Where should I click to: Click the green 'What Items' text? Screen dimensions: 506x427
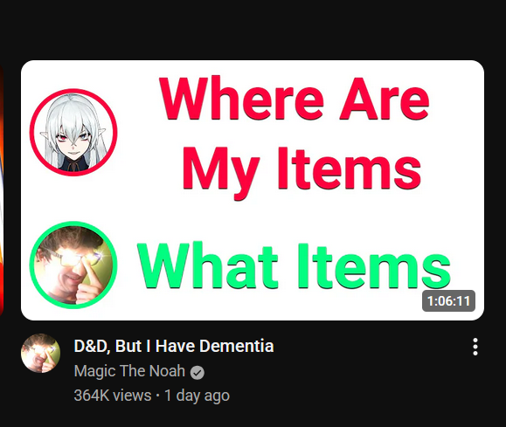coord(294,266)
